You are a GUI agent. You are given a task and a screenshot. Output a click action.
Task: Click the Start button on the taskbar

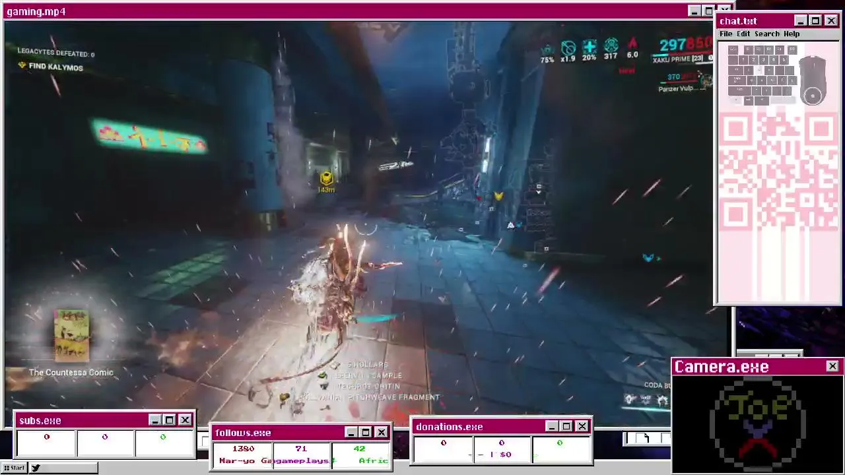(13, 468)
